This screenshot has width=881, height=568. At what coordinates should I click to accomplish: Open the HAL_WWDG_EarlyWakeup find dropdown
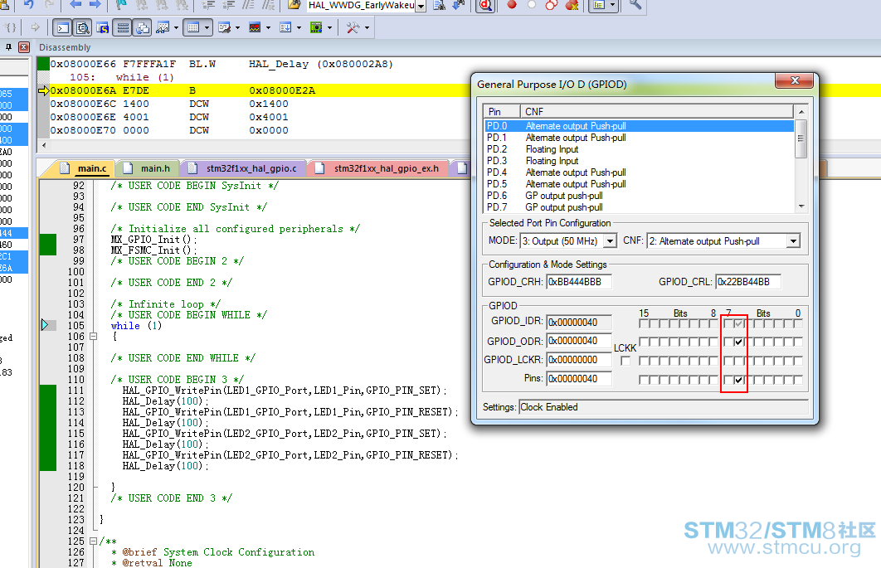click(421, 6)
